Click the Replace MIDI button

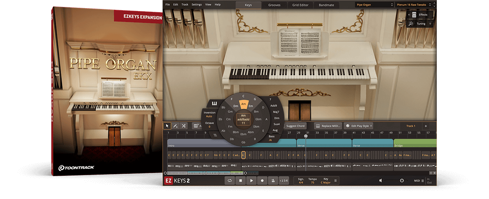tap(328, 126)
